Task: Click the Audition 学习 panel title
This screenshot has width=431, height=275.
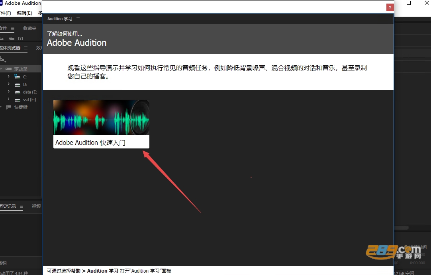Action: pyautogui.click(x=60, y=19)
